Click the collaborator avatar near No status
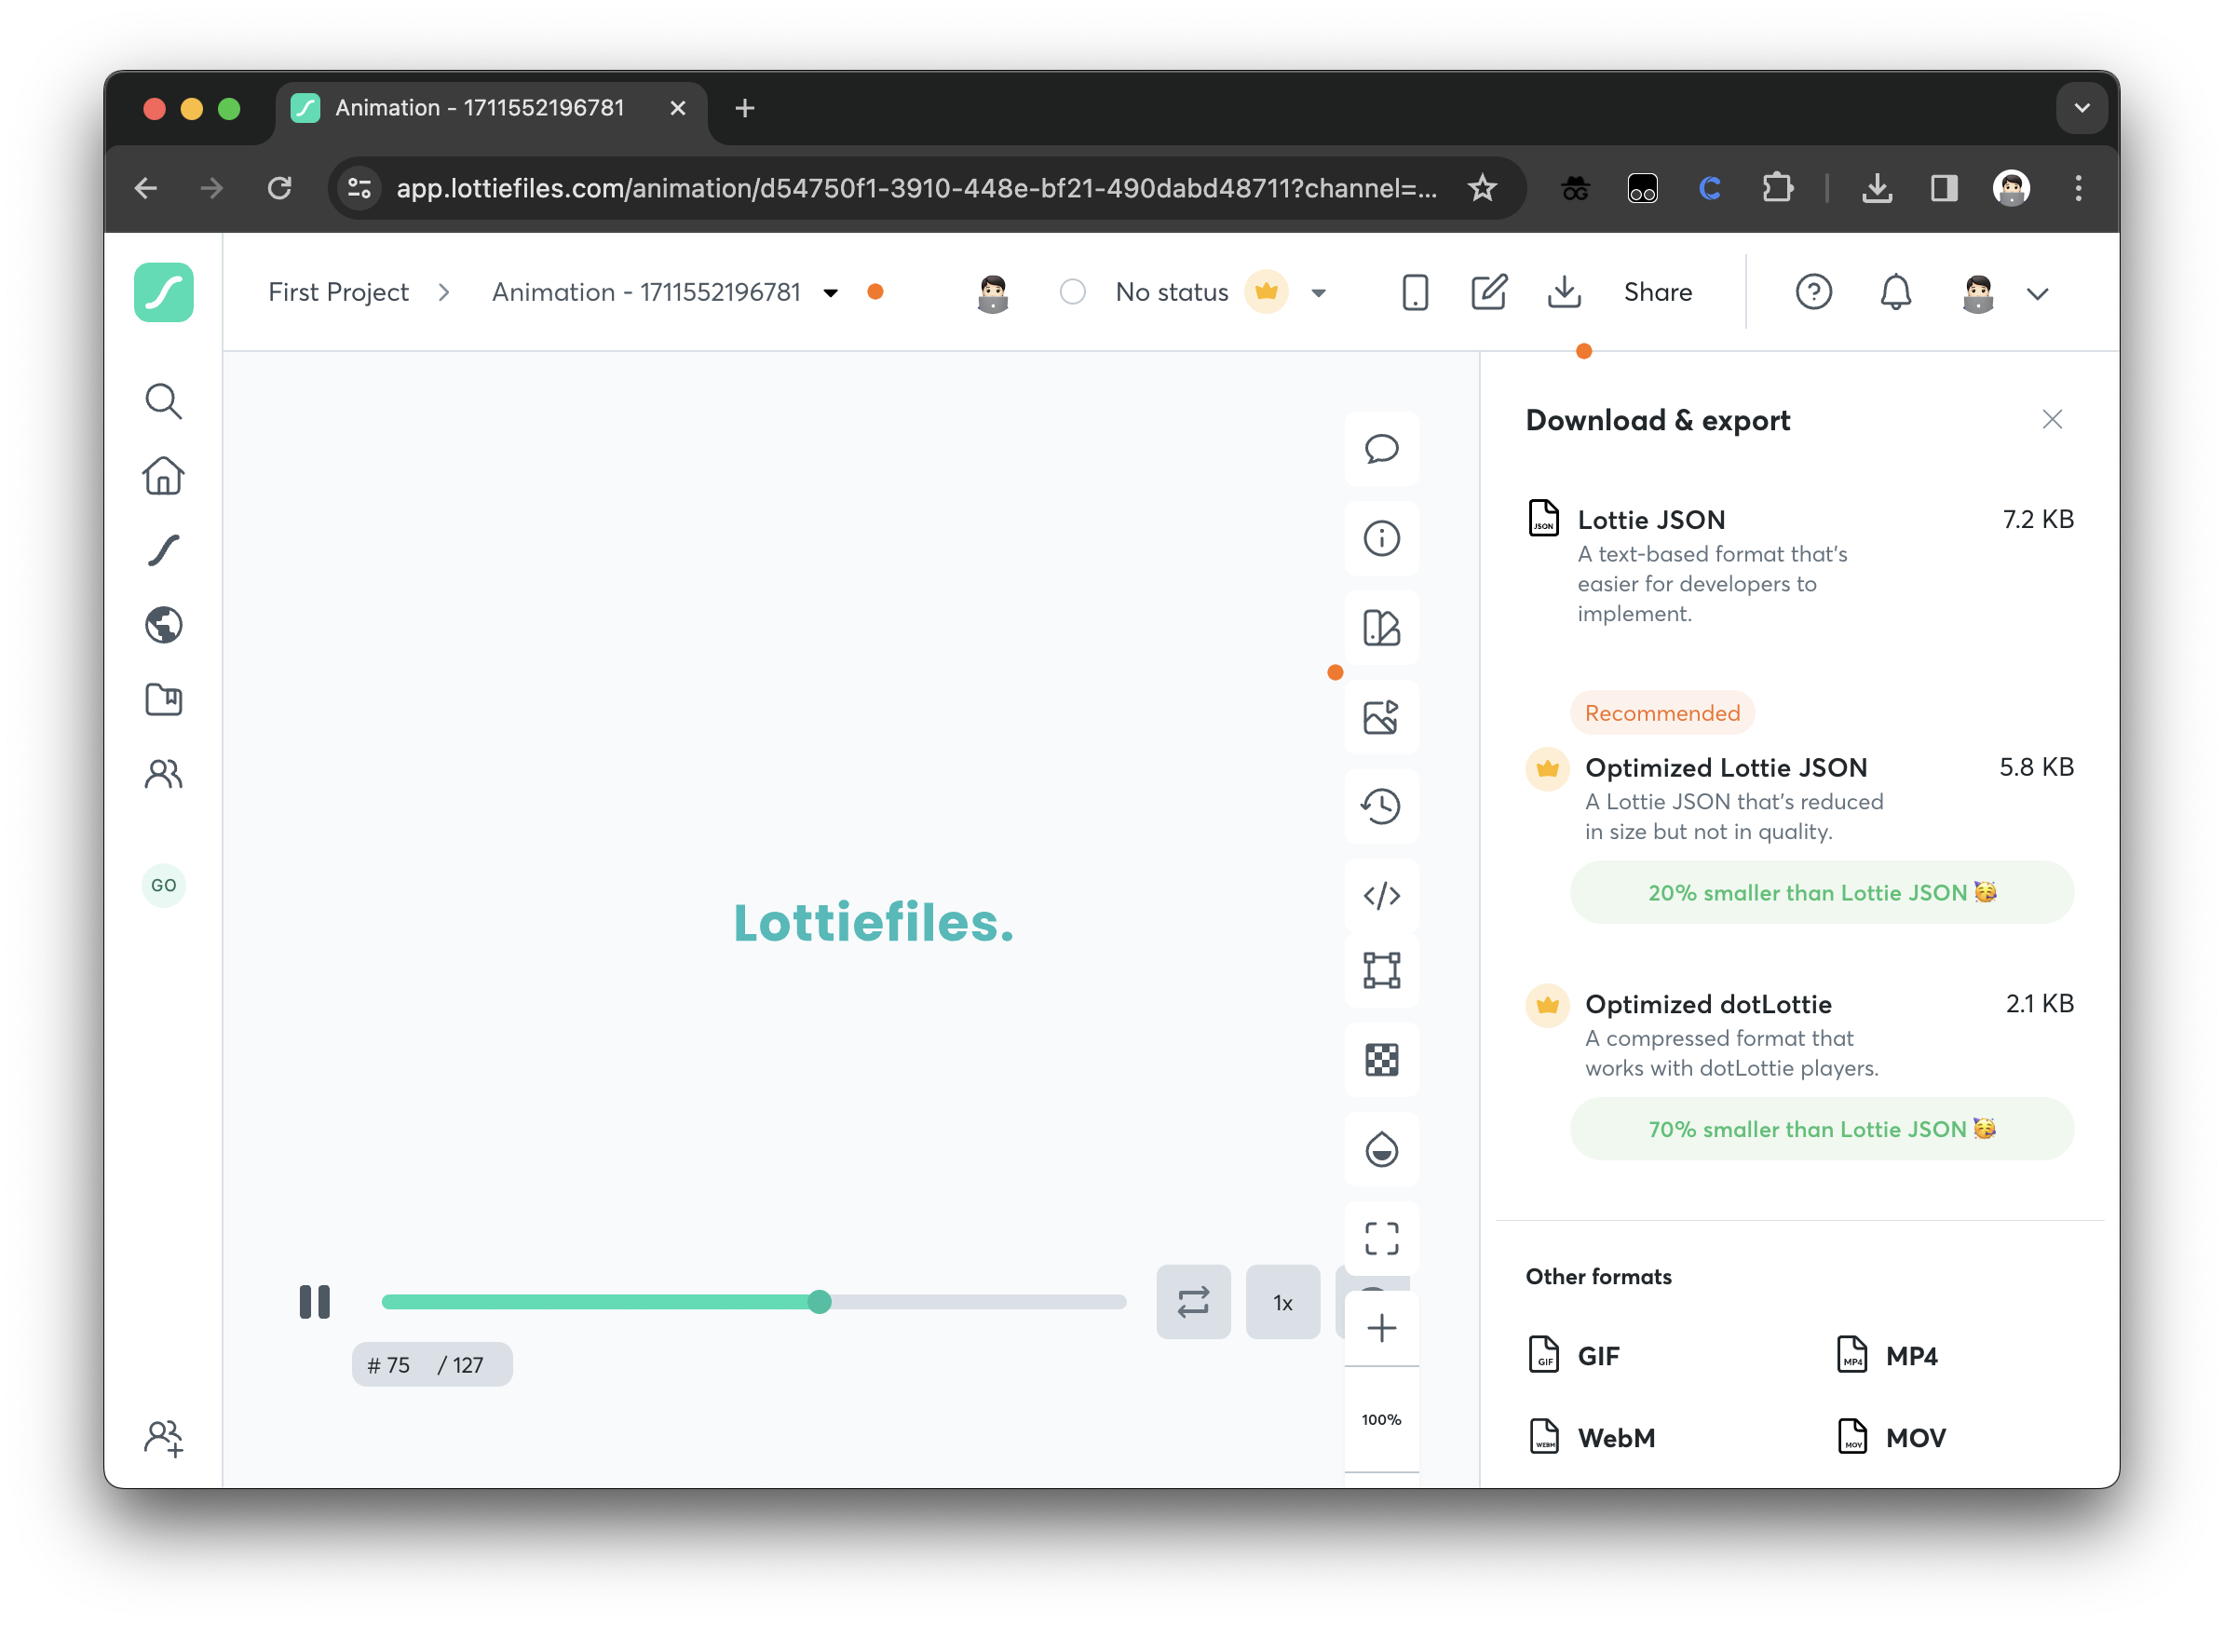2224x1626 pixels. [993, 292]
